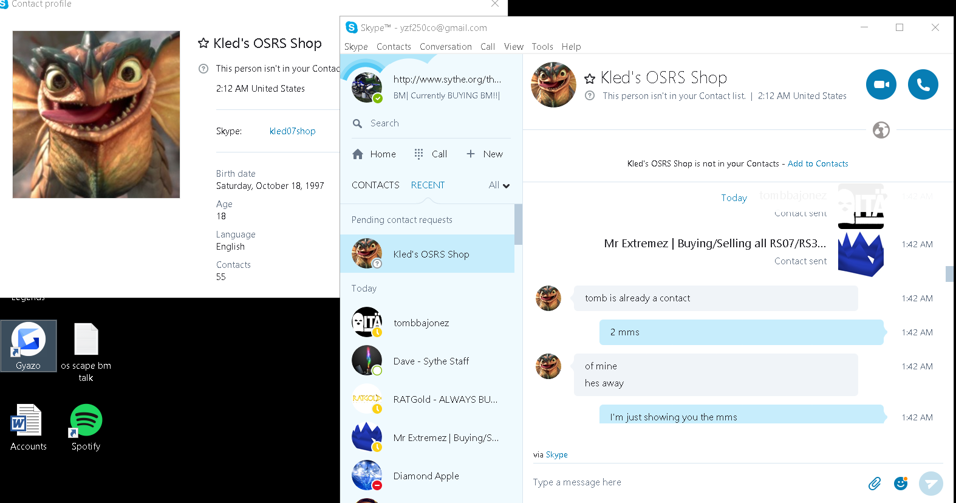956x503 pixels.
Task: Attach a file using the paperclip icon
Action: (875, 483)
